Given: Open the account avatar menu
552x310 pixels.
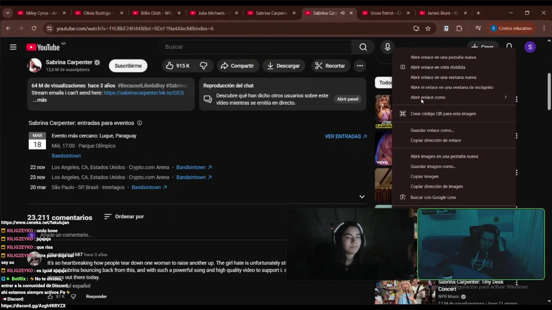Looking at the screenshot, I should pos(530,47).
